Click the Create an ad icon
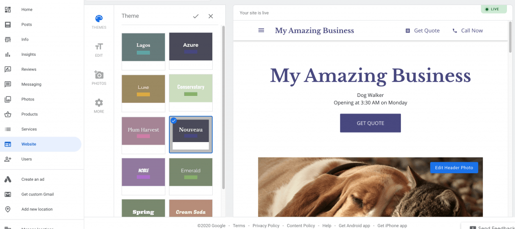This screenshot has width=515, height=229. (8, 179)
